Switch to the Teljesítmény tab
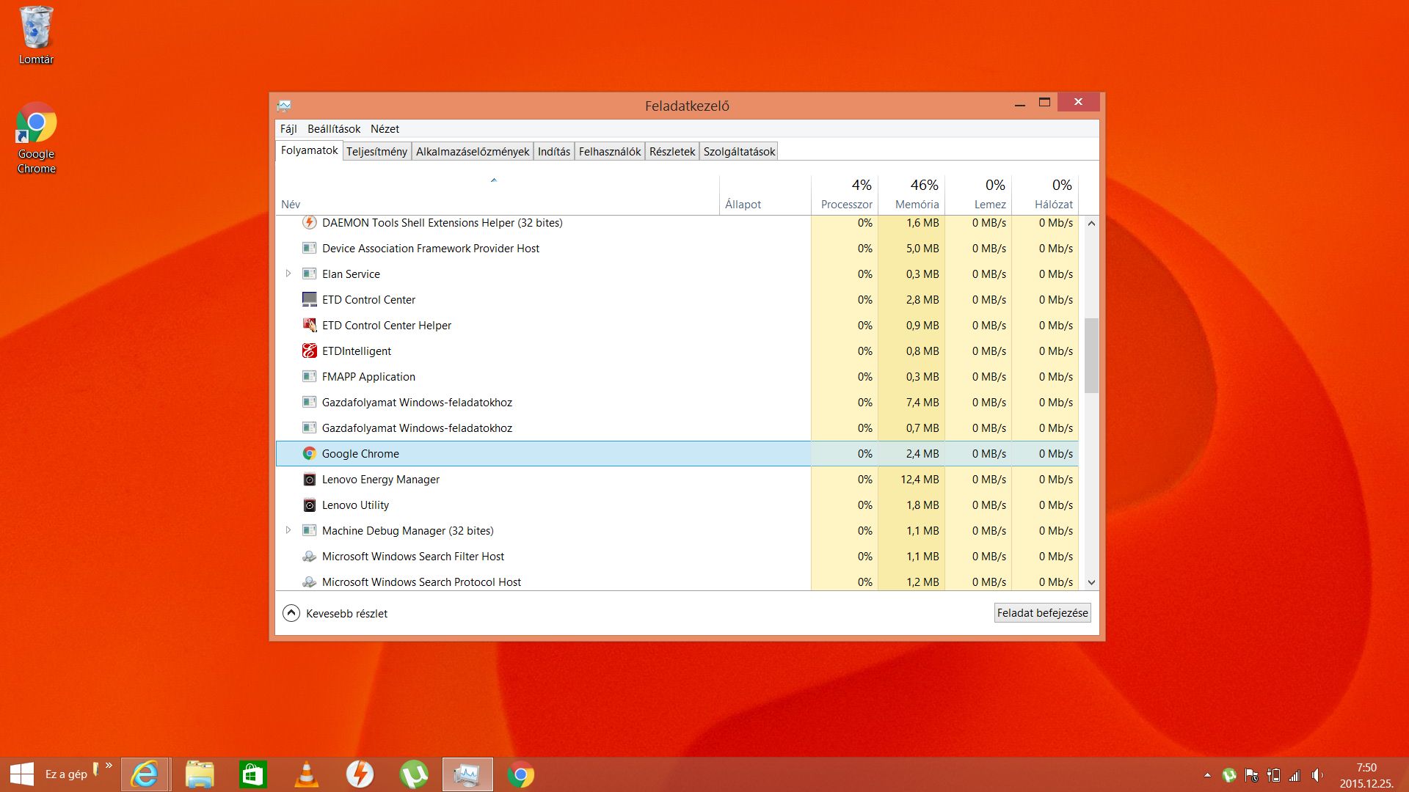Image resolution: width=1409 pixels, height=792 pixels. pos(376,152)
